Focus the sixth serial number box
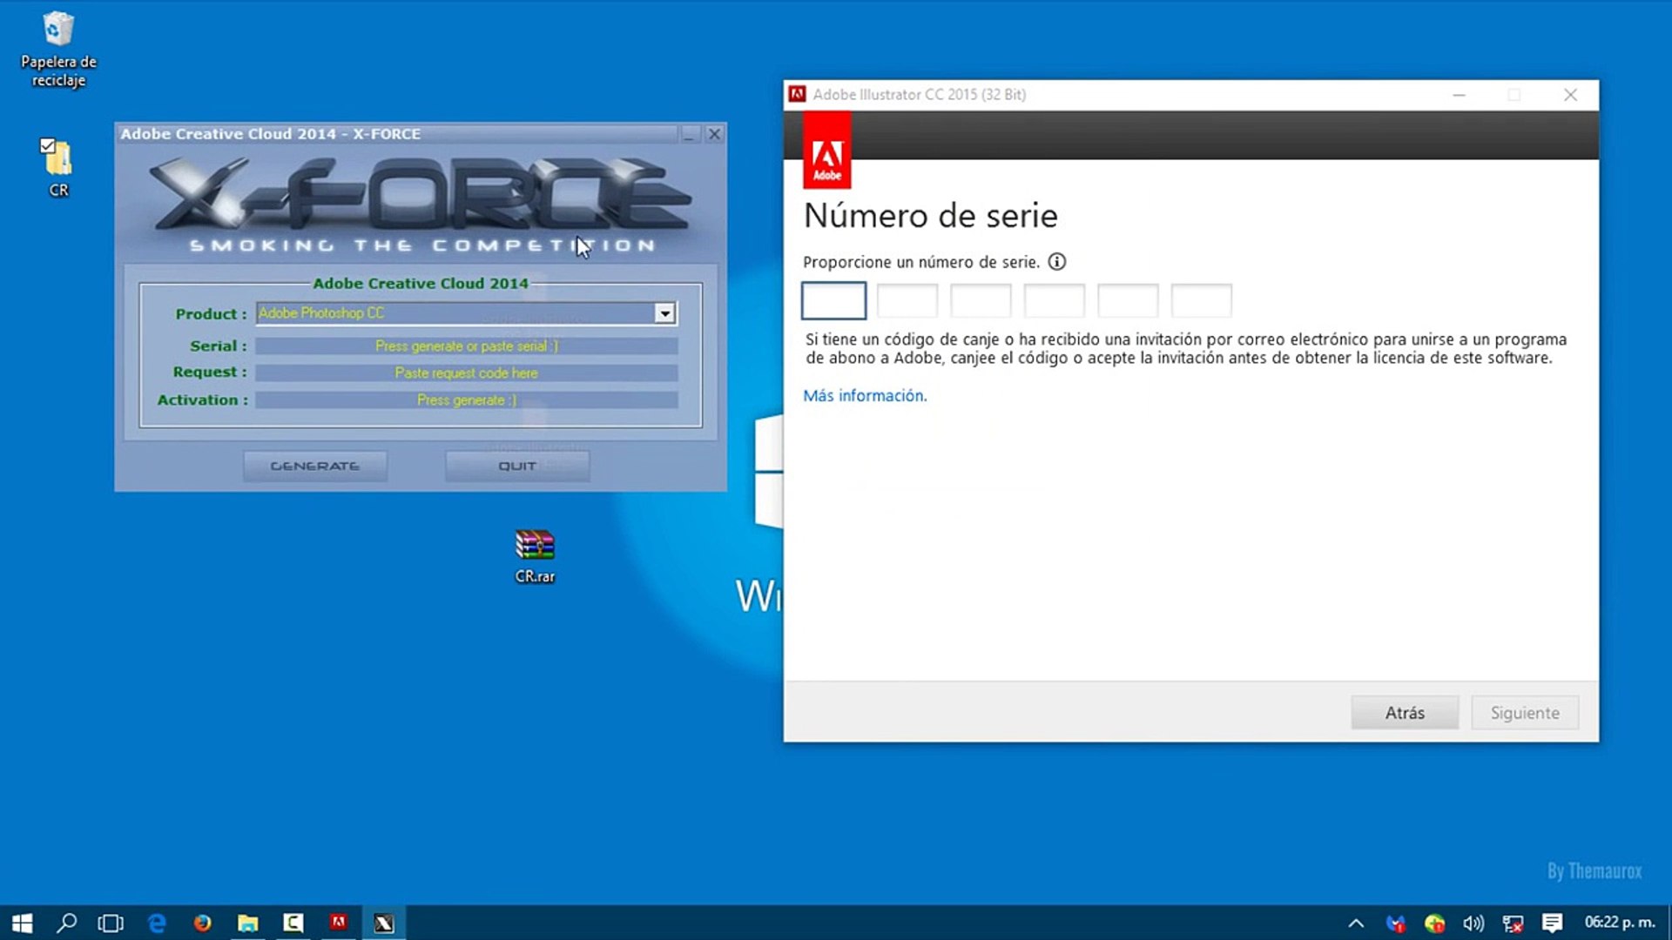 tap(1201, 300)
